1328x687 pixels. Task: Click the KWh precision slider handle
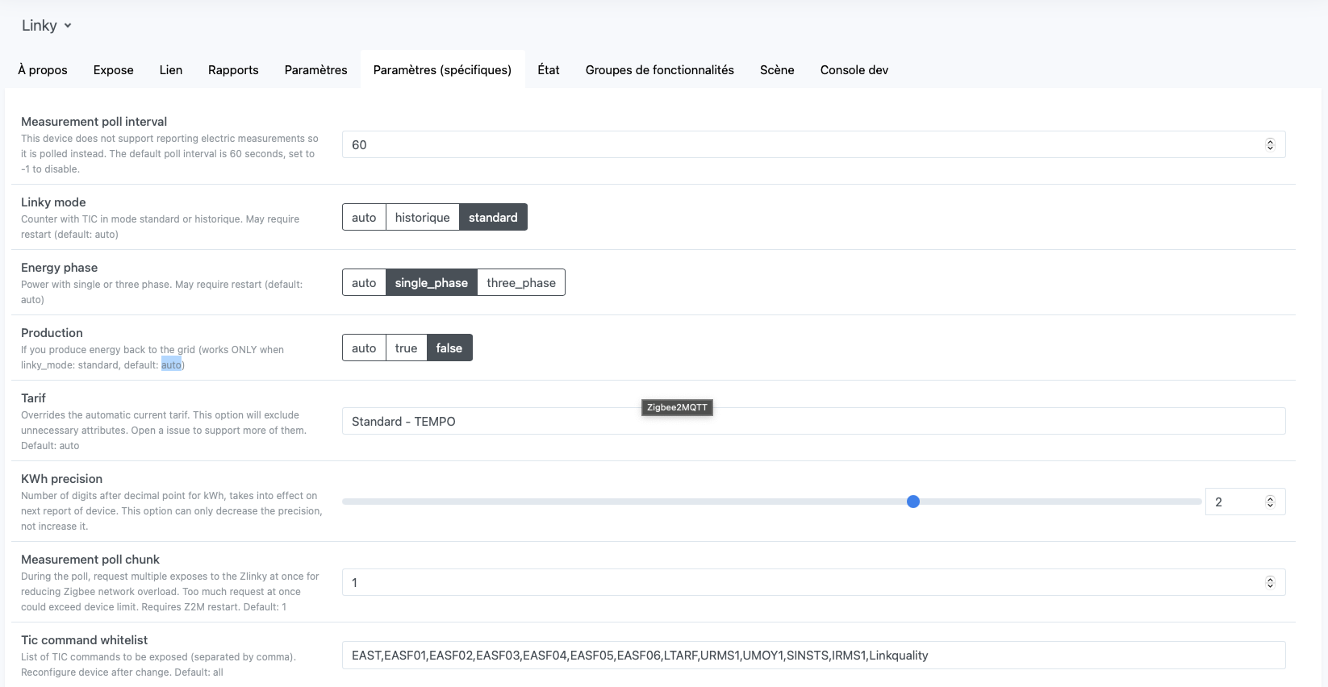tap(913, 502)
